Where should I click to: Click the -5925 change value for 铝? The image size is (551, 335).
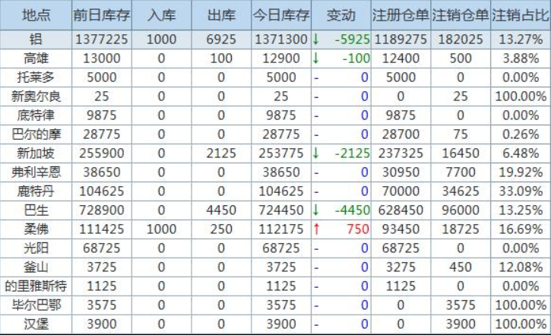pyautogui.click(x=350, y=39)
